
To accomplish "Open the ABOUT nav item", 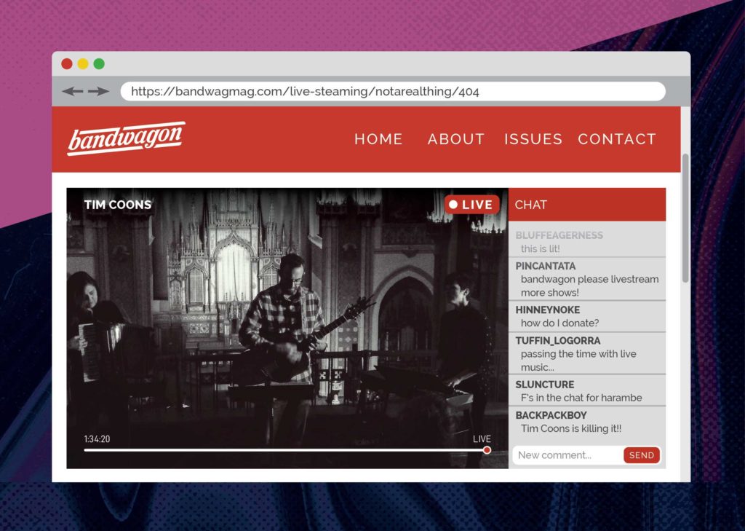I will [456, 139].
